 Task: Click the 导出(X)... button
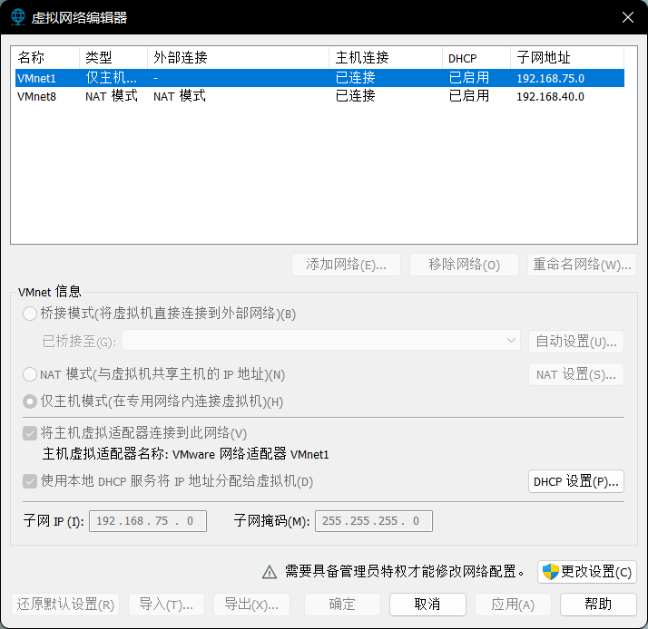point(251,605)
